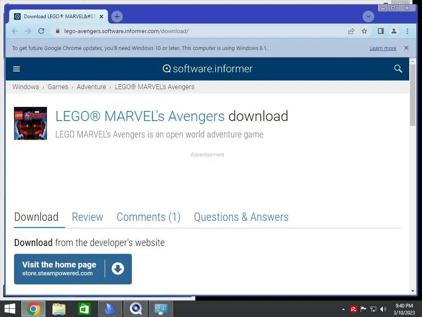
Task: Switch to the Review tab
Action: click(x=87, y=217)
